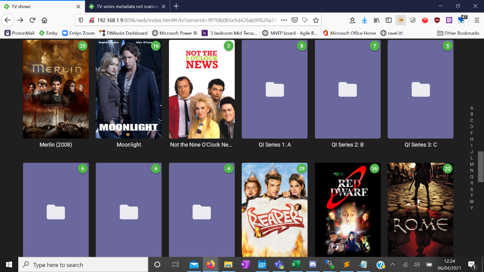The width and height of the screenshot is (484, 272).
Task: Open the MVEP board bookmark
Action: tap(290, 33)
